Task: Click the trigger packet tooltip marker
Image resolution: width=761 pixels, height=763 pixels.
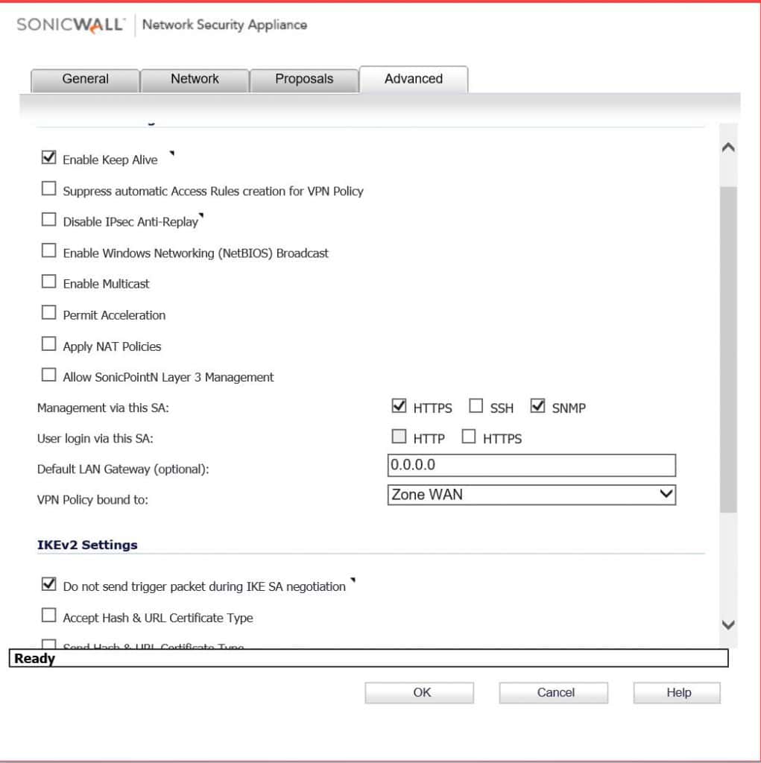Action: click(353, 580)
